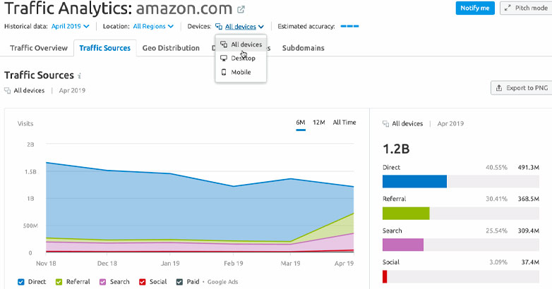Enable Pitch mode
This screenshot has height=289, width=552.
coord(525,8)
